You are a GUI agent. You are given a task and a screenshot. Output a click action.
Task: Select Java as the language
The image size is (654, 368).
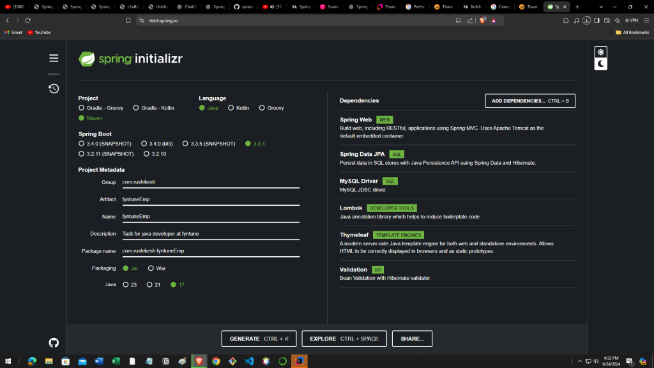pos(209,107)
